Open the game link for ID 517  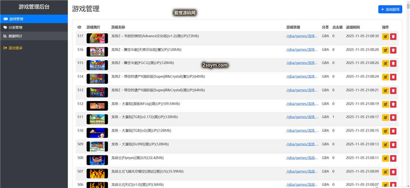302,36
